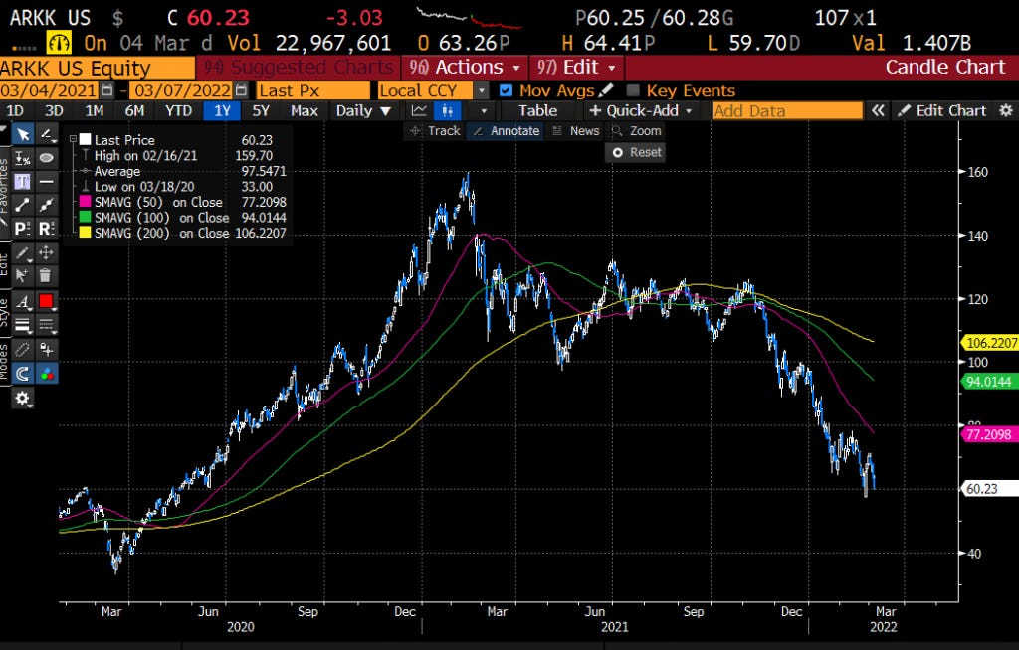Collapse the Last Price legend tree
Screen dimensions: 1019x650
coord(73,139)
